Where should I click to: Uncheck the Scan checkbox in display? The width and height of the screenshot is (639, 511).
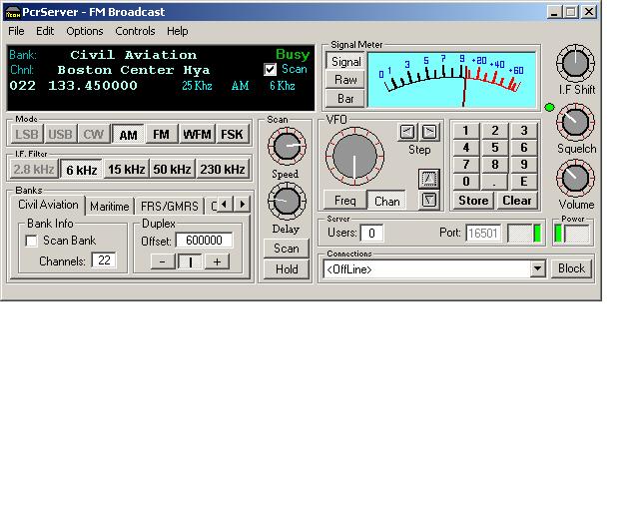click(271, 70)
